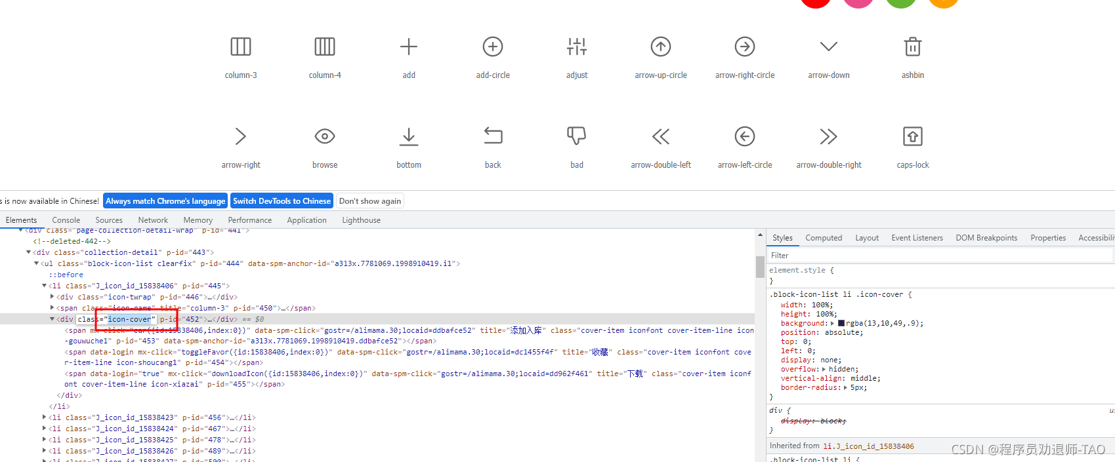Collapse the block-icon-list ul node
1115x462 pixels.
(x=36, y=263)
